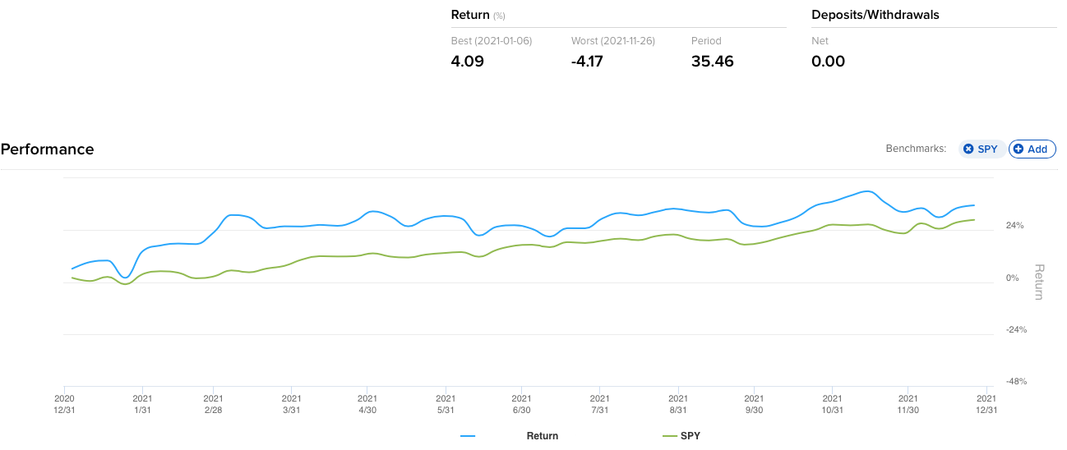Click the rotated Return y-axis title
This screenshot has width=1067, height=450.
(x=1038, y=282)
